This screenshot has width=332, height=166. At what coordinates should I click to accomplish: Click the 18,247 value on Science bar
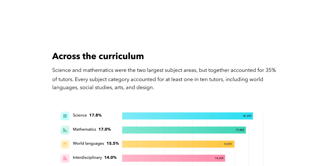coord(247,116)
